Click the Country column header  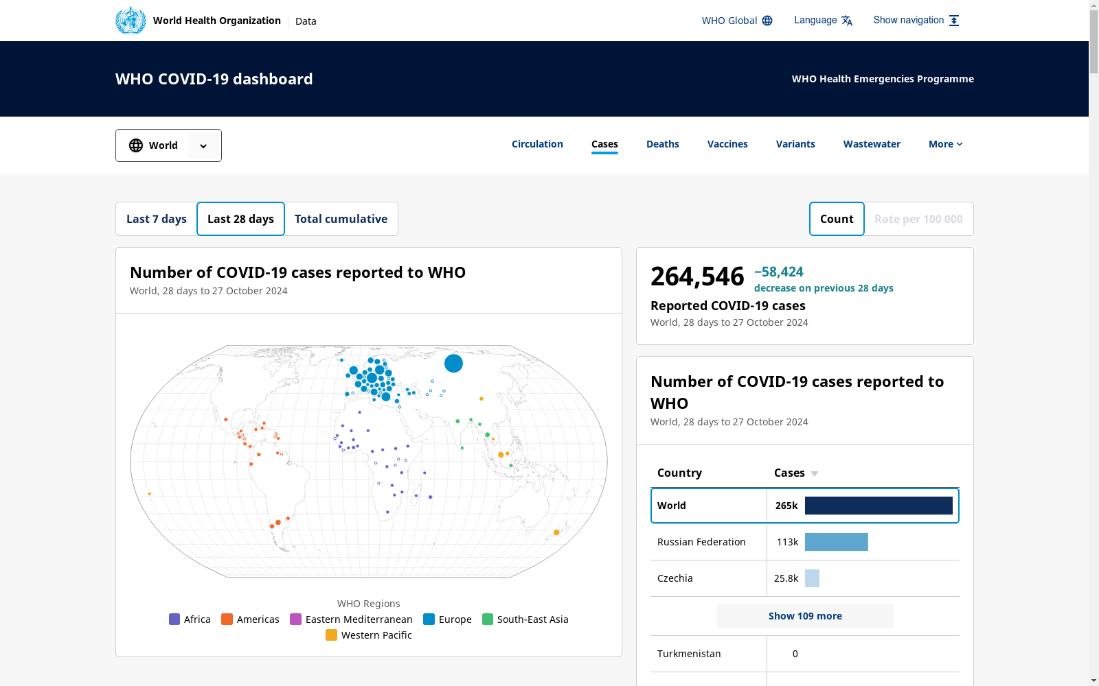pos(679,473)
